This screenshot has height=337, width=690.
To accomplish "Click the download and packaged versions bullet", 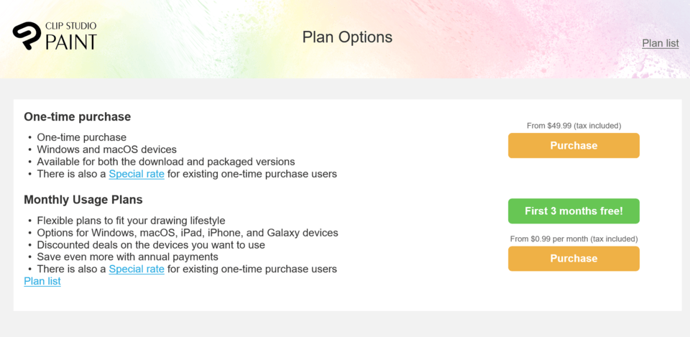I will tap(165, 162).
